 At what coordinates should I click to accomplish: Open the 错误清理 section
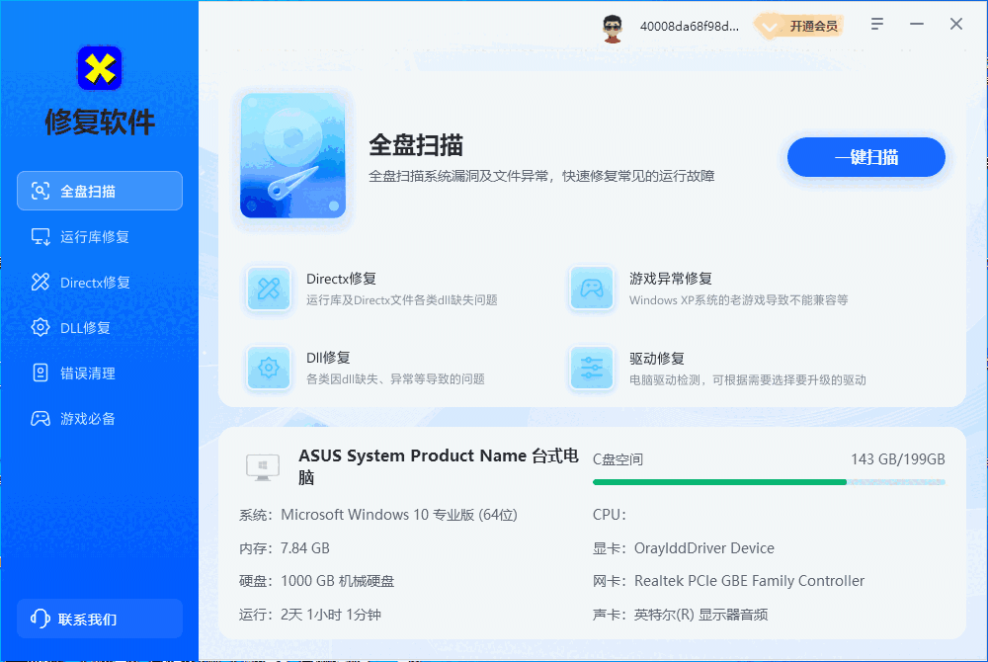click(89, 372)
